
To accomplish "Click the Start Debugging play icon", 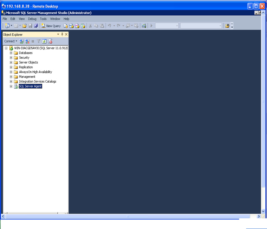I will coord(151,26).
